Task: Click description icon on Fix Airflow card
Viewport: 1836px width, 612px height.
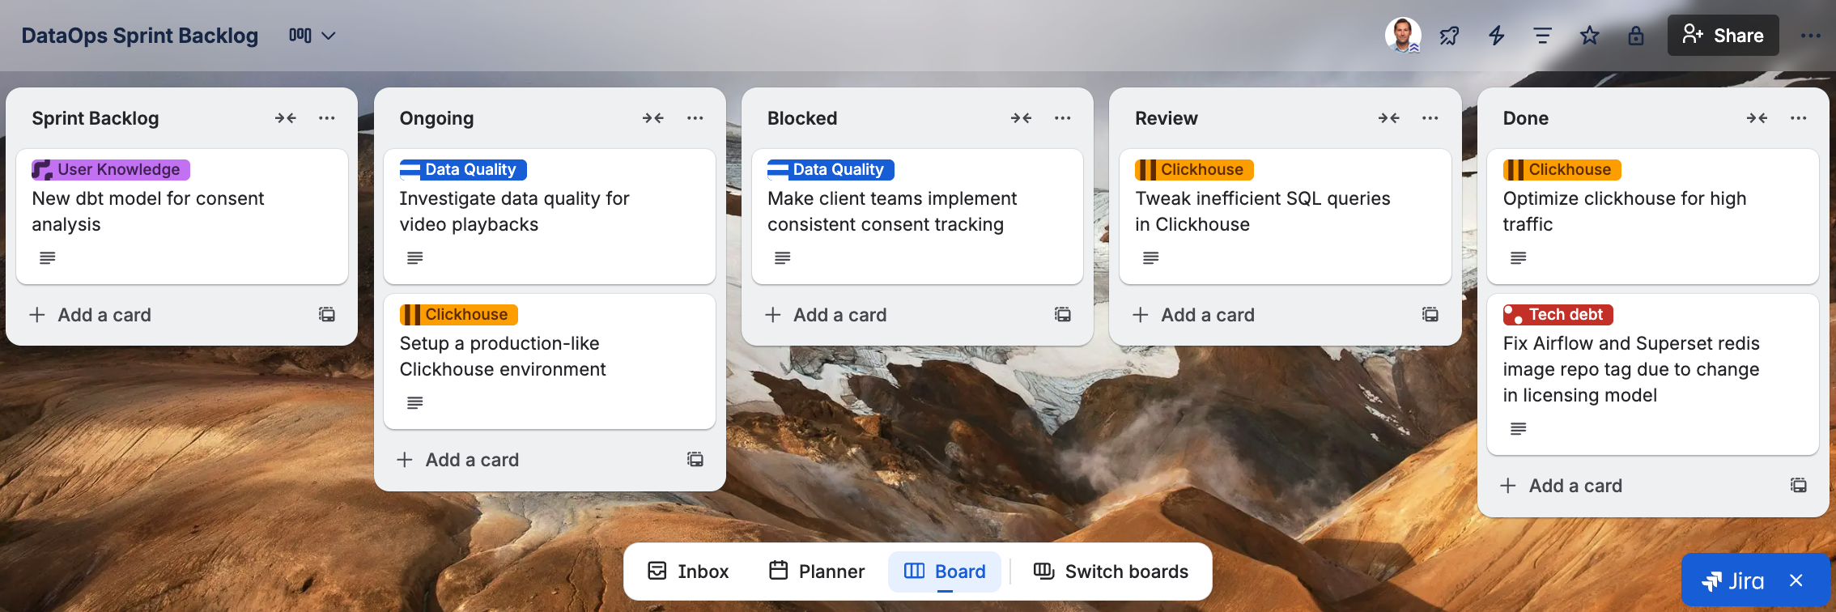Action: coord(1519,429)
